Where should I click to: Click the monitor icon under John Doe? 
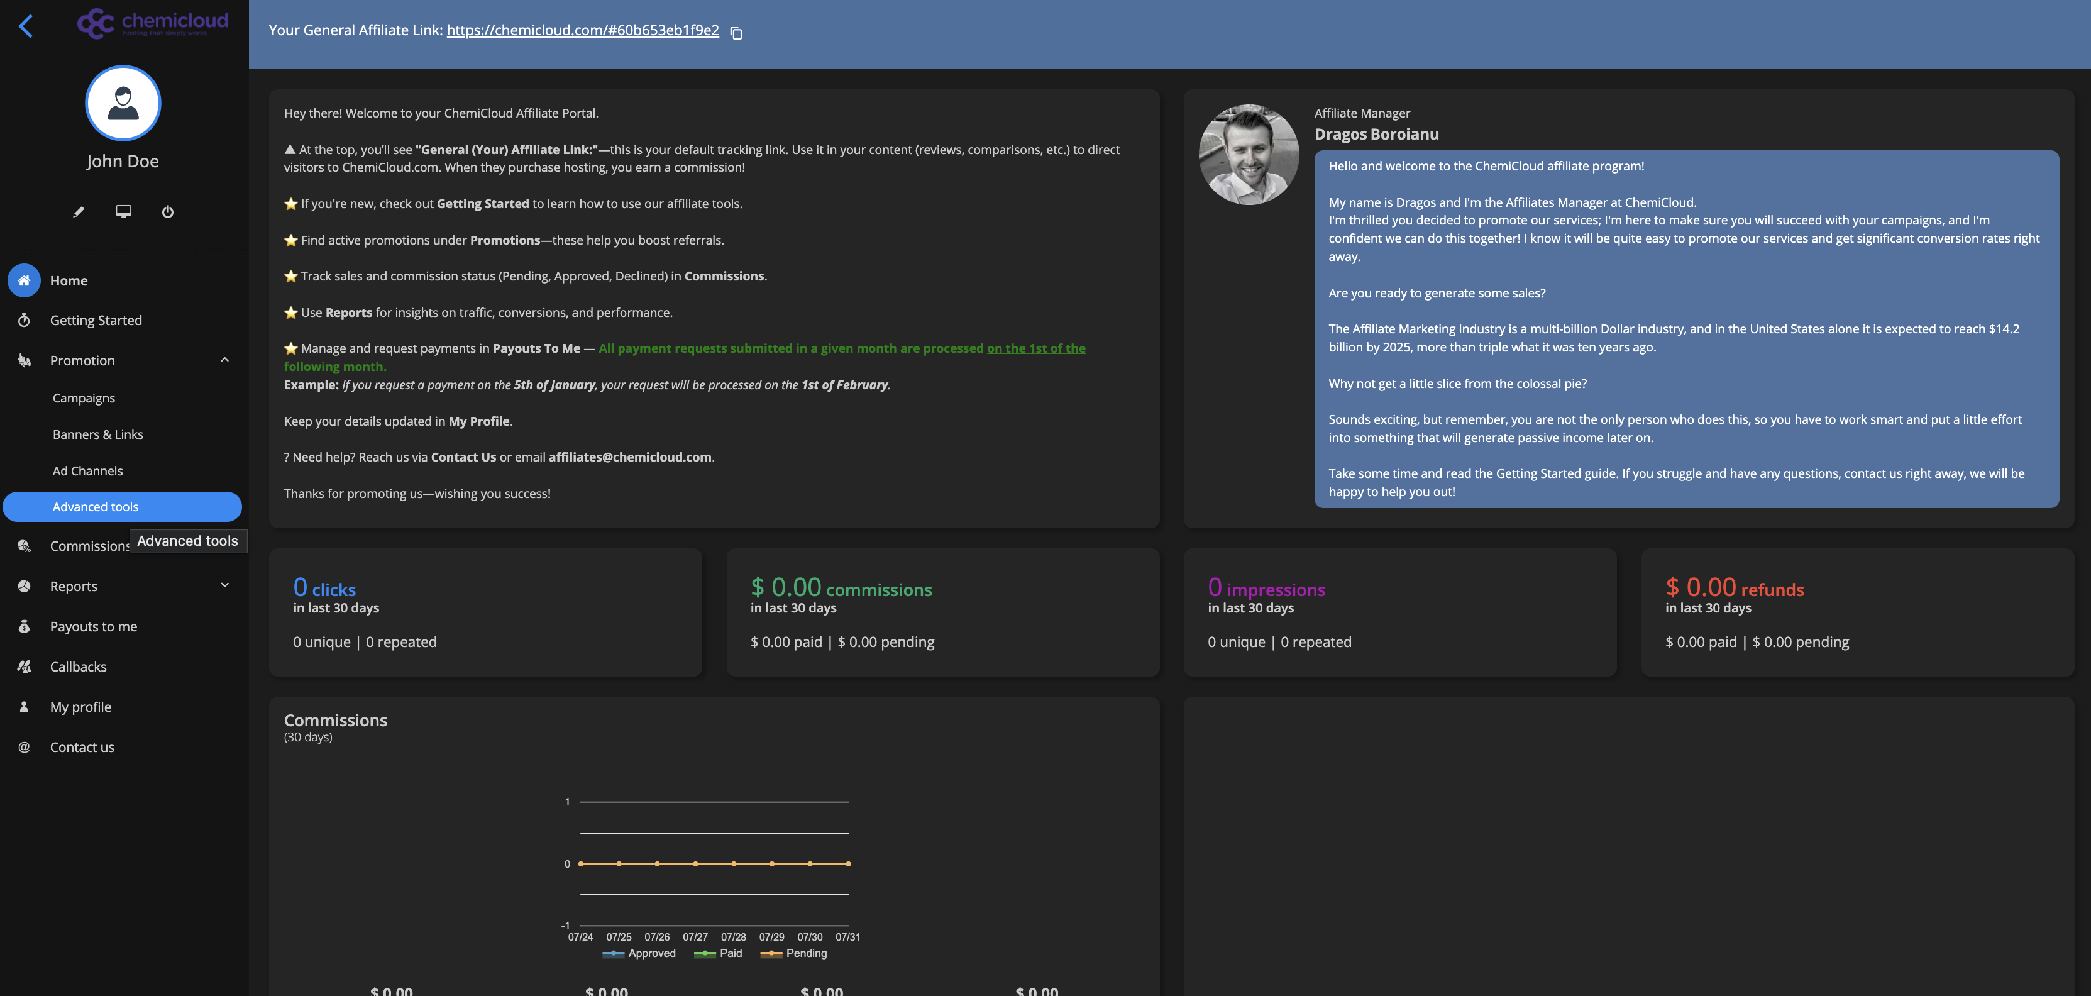point(123,212)
